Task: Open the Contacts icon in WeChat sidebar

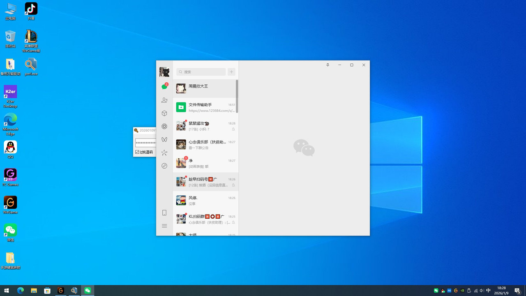Action: (x=164, y=100)
